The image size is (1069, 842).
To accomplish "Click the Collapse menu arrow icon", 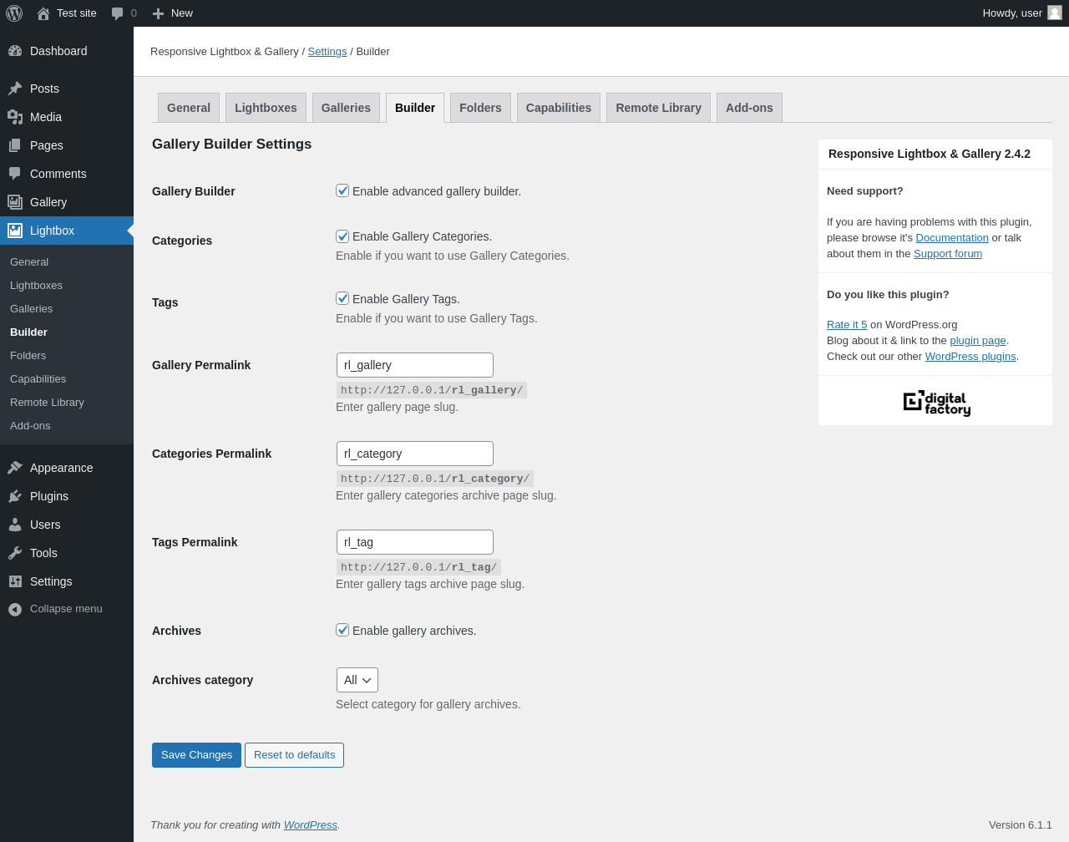I will (x=15, y=609).
